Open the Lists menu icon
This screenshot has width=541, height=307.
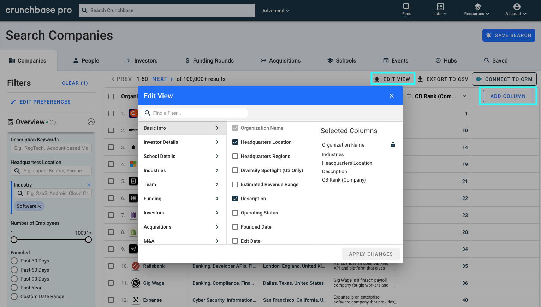440,7
